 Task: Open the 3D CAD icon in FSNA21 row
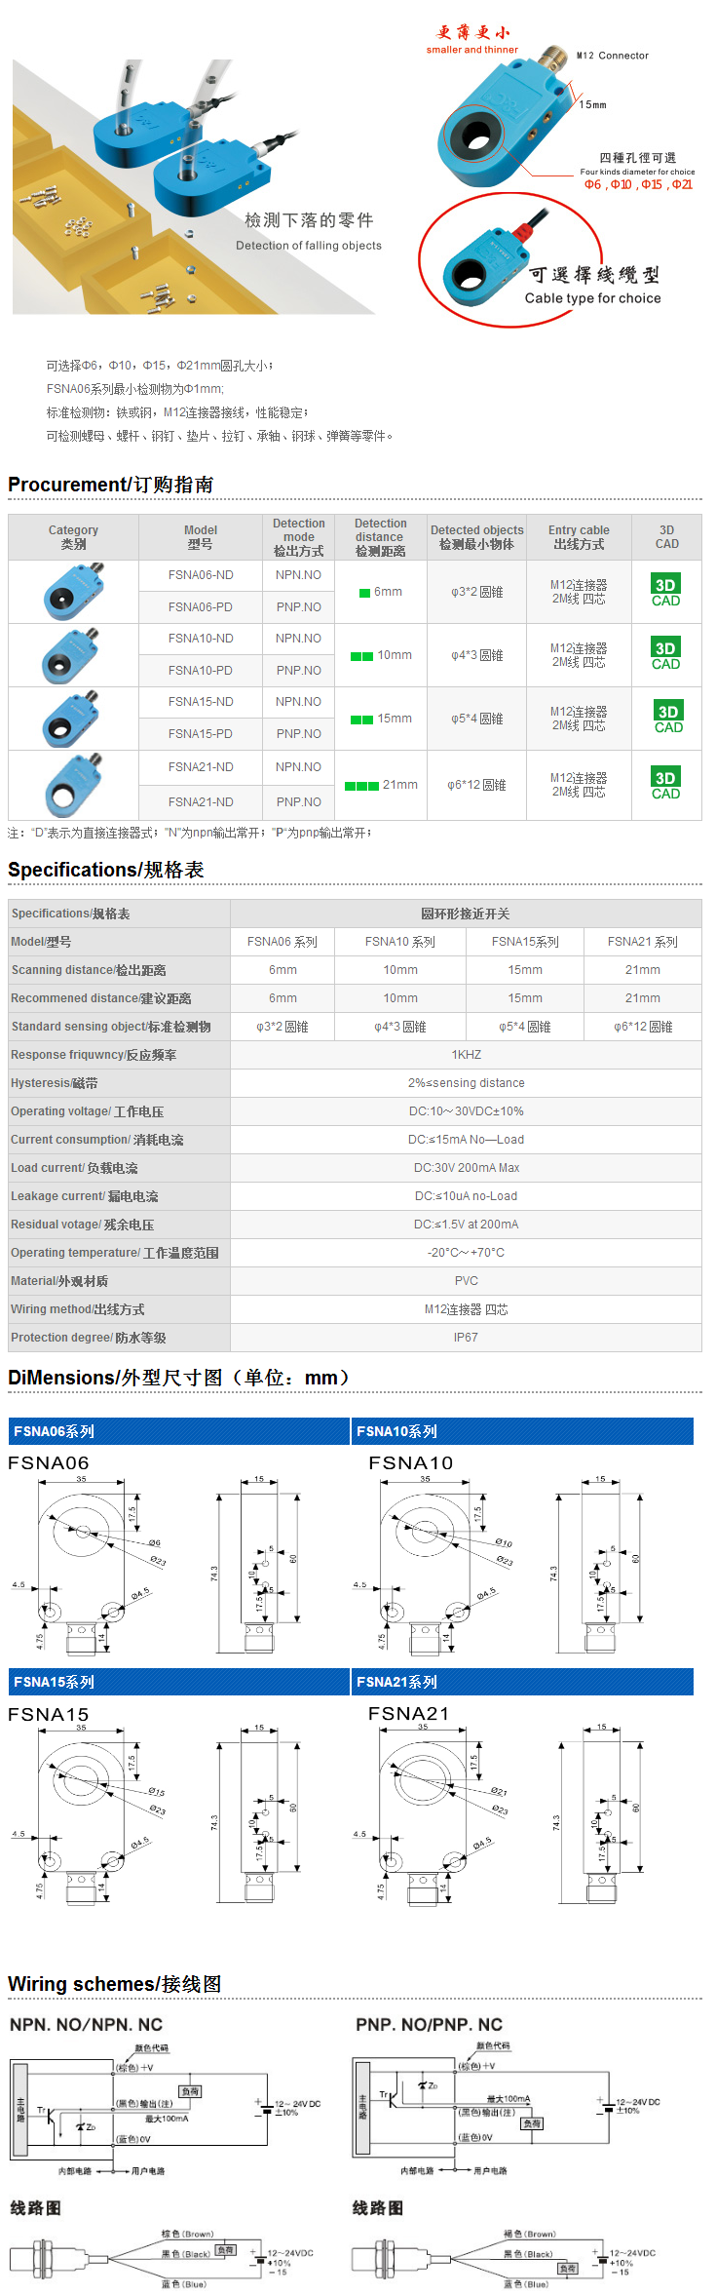point(665,784)
